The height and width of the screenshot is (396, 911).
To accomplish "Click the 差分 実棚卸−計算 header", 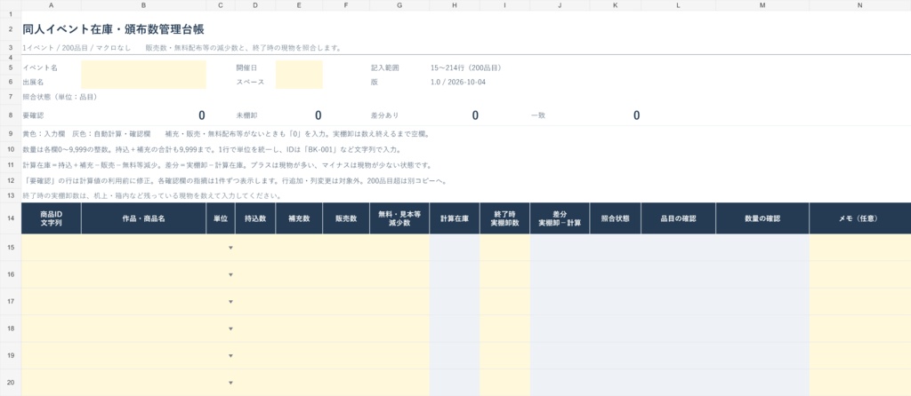I will pyautogui.click(x=560, y=218).
